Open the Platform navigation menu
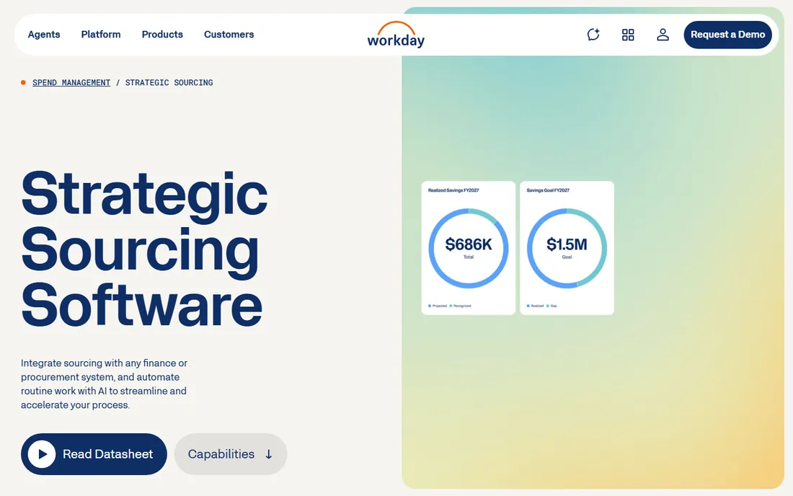 (x=101, y=35)
